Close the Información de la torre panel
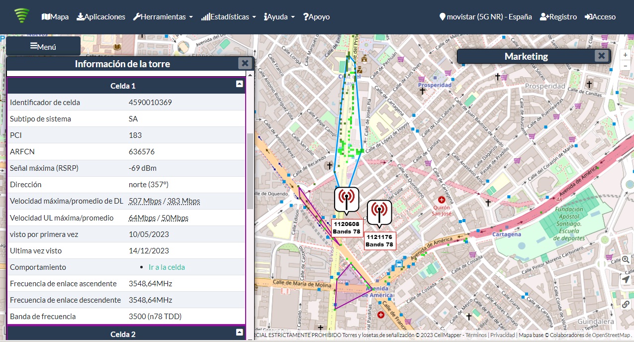 click(245, 63)
